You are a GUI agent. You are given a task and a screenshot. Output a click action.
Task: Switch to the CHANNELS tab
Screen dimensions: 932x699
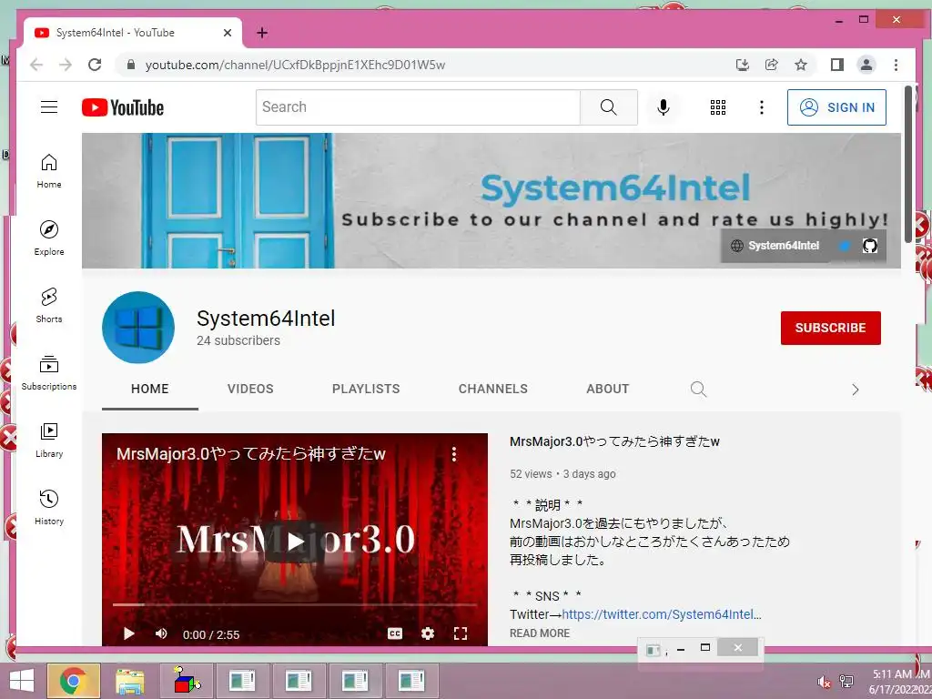(x=492, y=389)
